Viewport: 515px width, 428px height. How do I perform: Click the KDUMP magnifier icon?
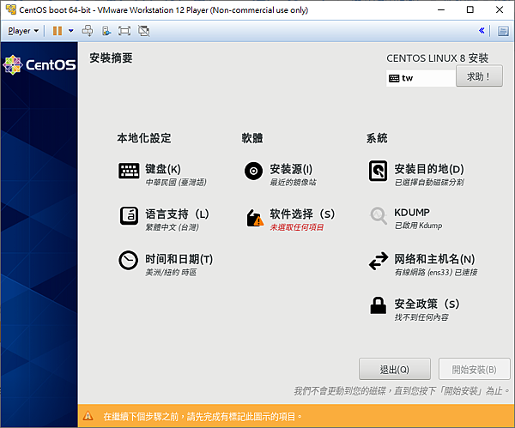379,215
